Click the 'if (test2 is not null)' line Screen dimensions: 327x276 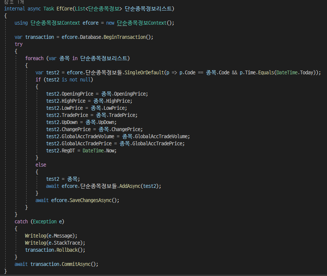coord(64,80)
